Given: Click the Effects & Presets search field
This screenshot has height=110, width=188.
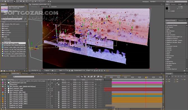Looking at the screenshot, I should [176, 23].
